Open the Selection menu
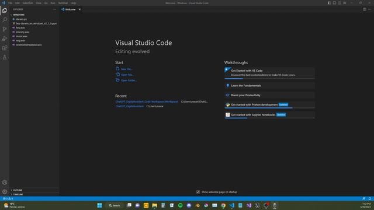374x210 pixels. (x=27, y=3)
